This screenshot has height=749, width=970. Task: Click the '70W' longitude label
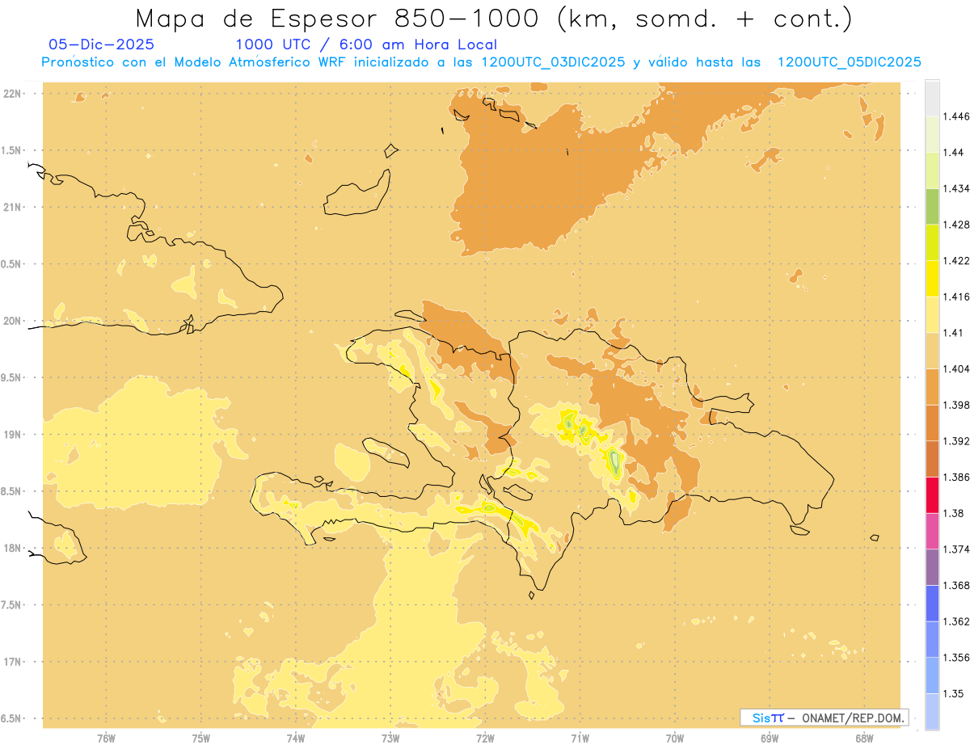[675, 738]
